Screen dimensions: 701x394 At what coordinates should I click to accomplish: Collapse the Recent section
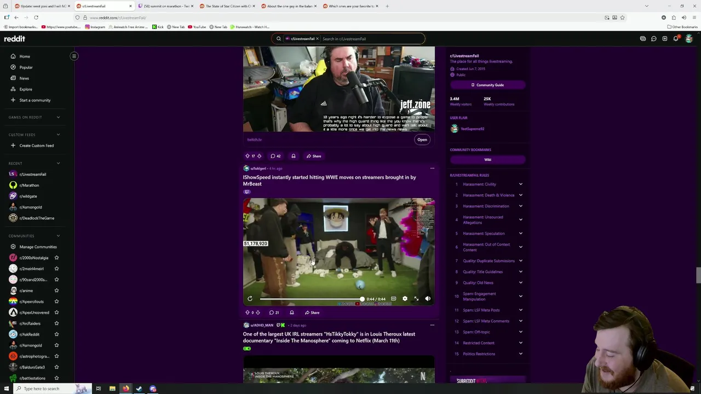[x=58, y=163]
